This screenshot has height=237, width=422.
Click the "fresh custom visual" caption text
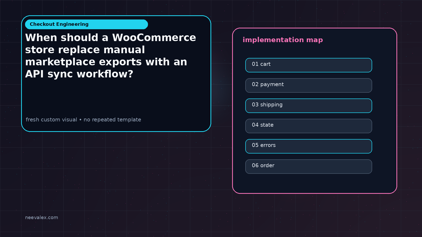[x=83, y=120]
